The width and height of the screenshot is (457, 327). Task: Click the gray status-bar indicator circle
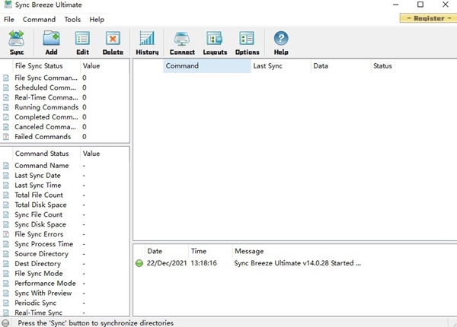[x=5, y=323]
